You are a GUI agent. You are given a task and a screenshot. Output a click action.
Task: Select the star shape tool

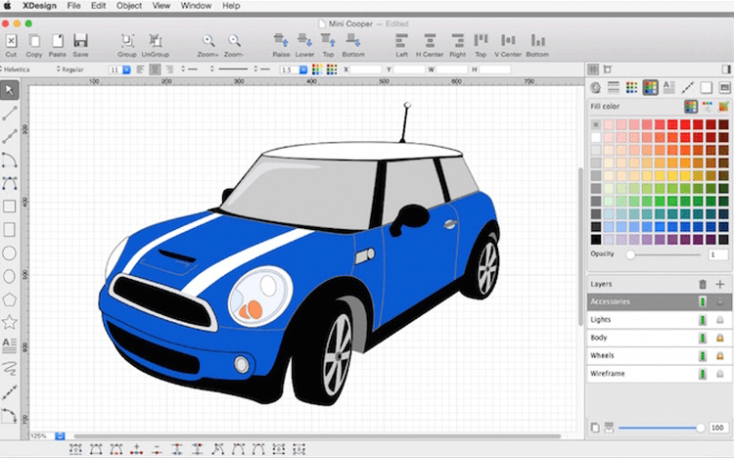click(10, 322)
